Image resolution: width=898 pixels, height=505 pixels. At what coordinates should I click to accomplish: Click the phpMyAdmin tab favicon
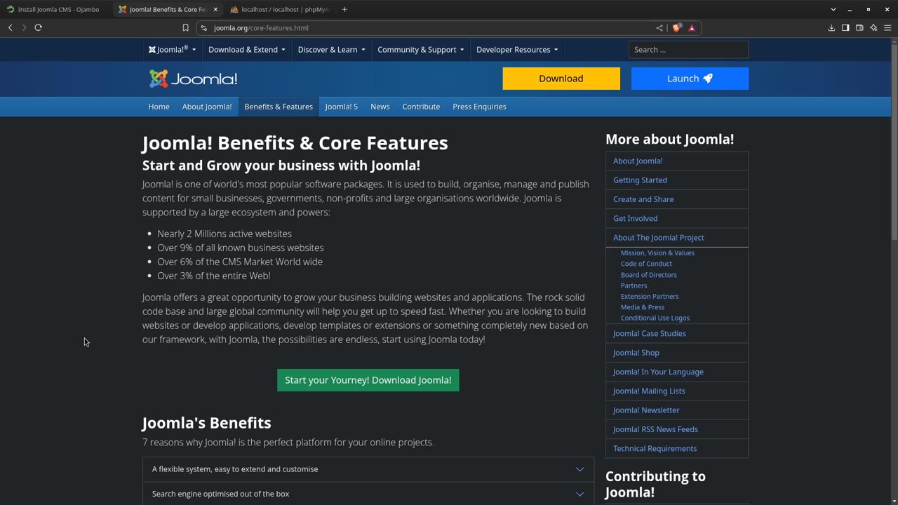[x=234, y=9]
